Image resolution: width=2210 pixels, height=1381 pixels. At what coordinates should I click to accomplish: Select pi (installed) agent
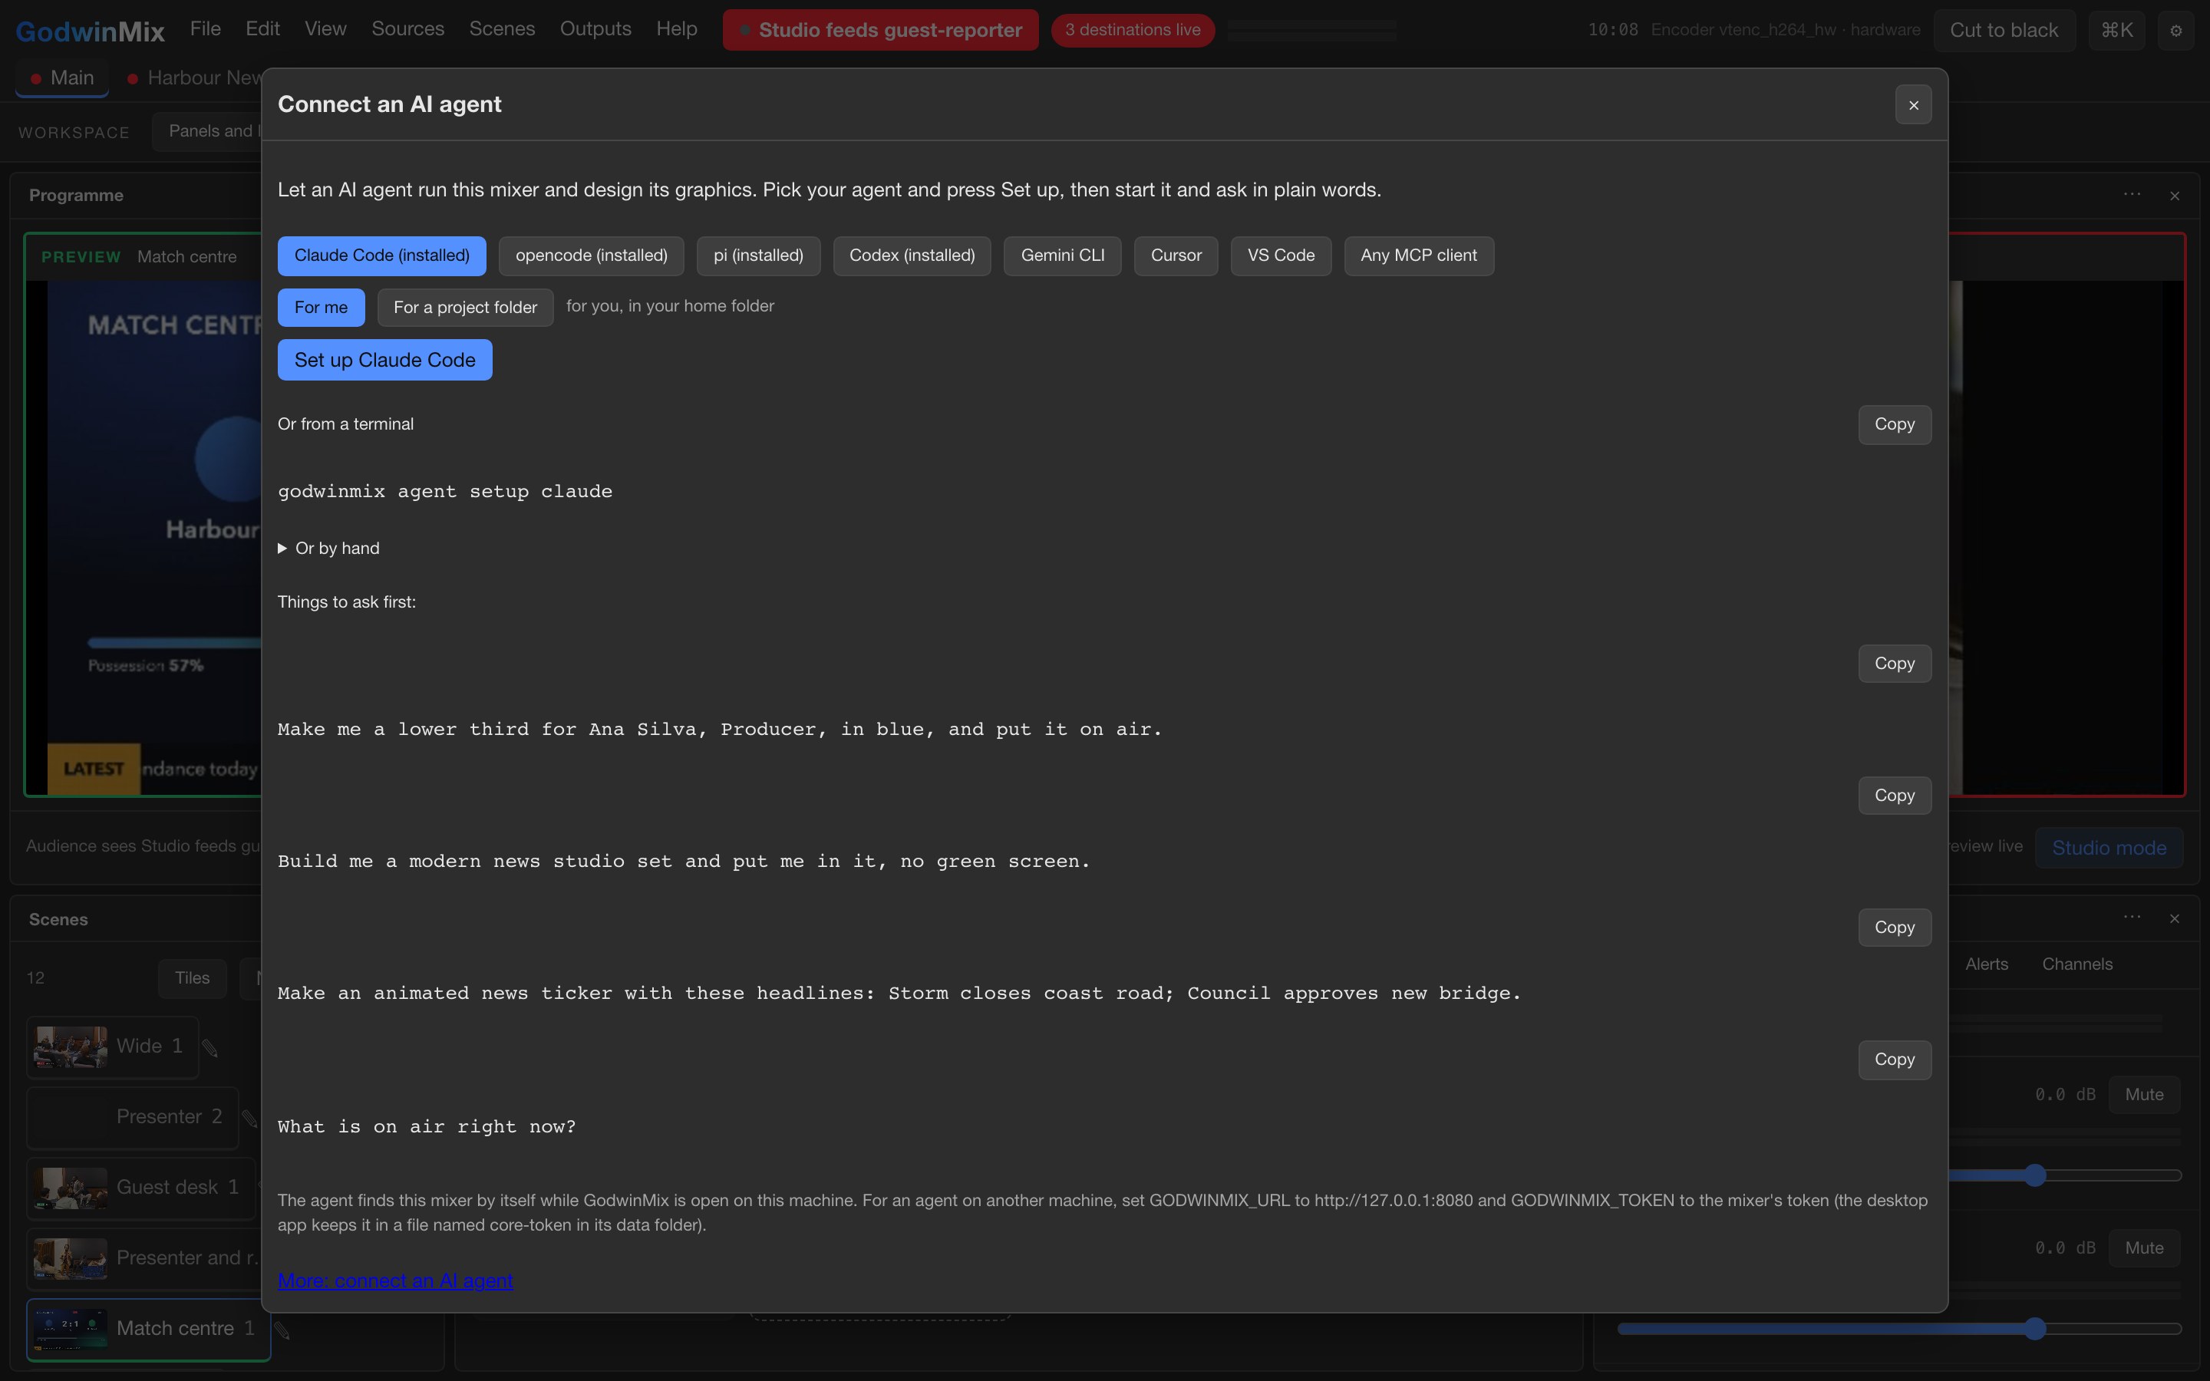[758, 255]
